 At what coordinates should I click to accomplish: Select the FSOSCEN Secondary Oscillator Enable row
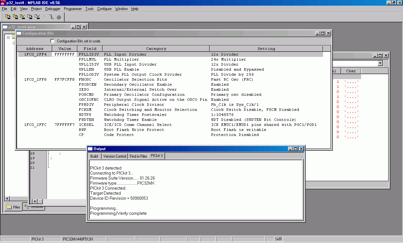[x=170, y=84]
